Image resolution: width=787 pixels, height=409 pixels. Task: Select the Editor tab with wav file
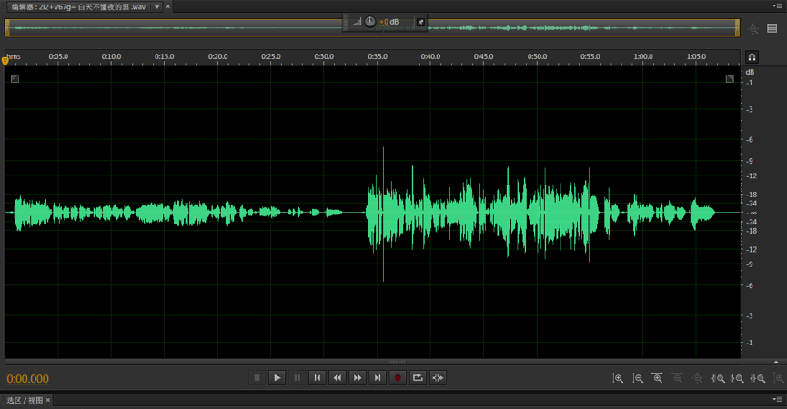(x=77, y=7)
